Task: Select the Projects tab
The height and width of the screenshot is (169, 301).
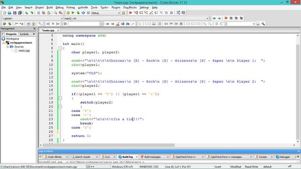Action: (11, 34)
